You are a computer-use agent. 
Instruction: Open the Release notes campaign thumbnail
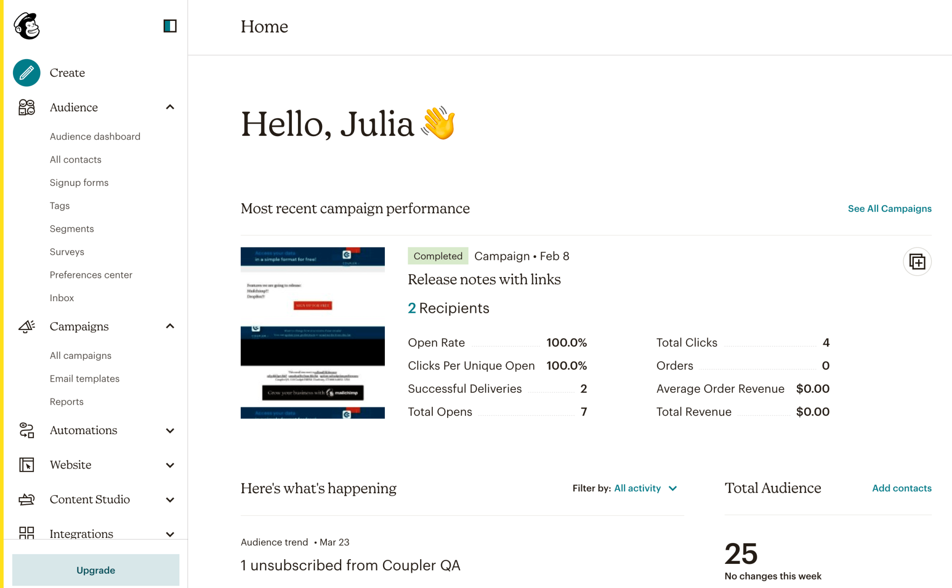tap(312, 332)
